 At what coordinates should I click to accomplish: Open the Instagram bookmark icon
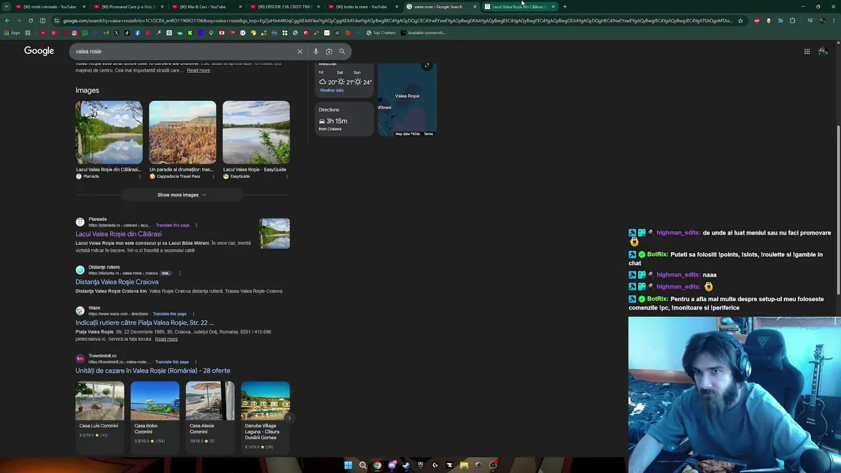[74, 33]
